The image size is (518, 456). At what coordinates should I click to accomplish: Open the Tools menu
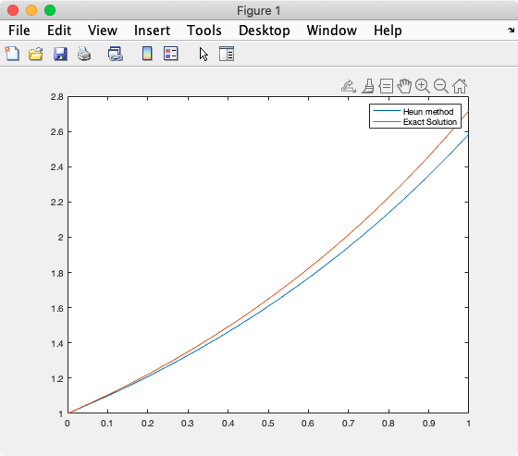click(x=204, y=31)
